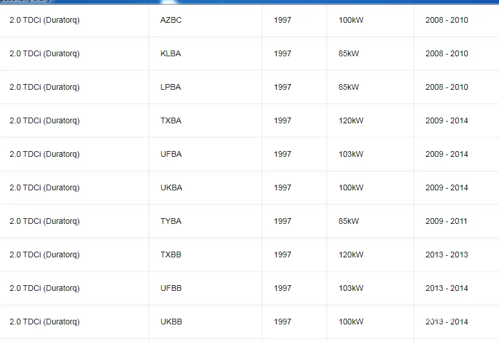Click the 2009 - 2011 year range
499x342 pixels.
(x=447, y=221)
